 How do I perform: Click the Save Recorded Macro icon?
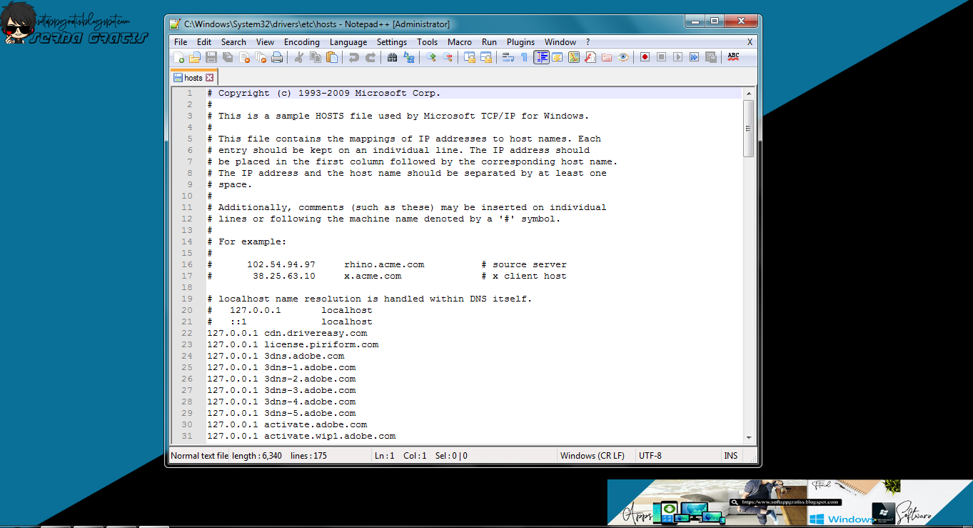point(710,57)
